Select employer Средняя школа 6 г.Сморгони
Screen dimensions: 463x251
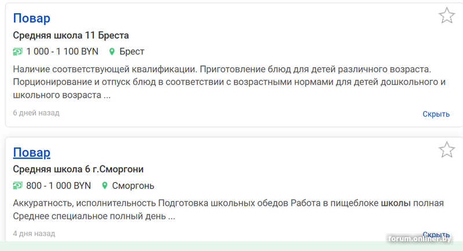point(78,169)
